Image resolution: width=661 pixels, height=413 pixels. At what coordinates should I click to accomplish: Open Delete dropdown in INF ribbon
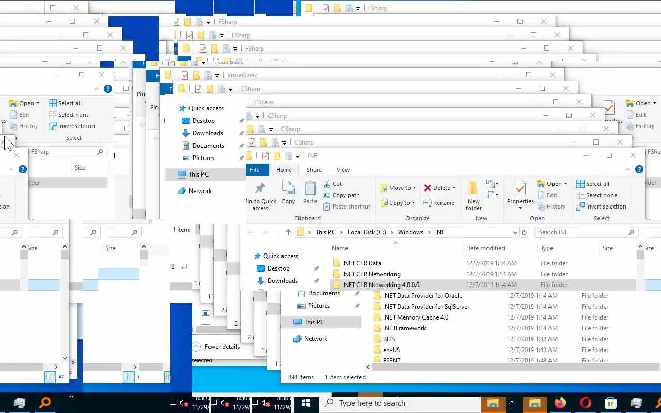point(454,188)
